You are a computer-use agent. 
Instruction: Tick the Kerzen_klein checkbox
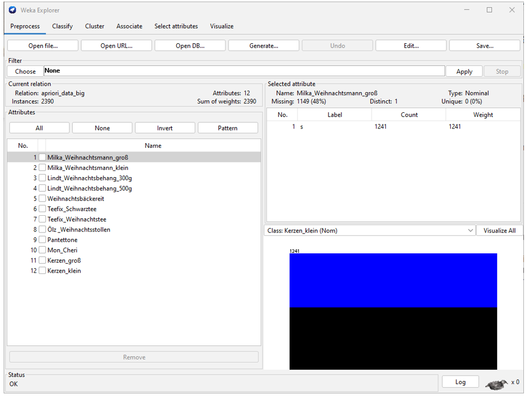click(x=42, y=271)
